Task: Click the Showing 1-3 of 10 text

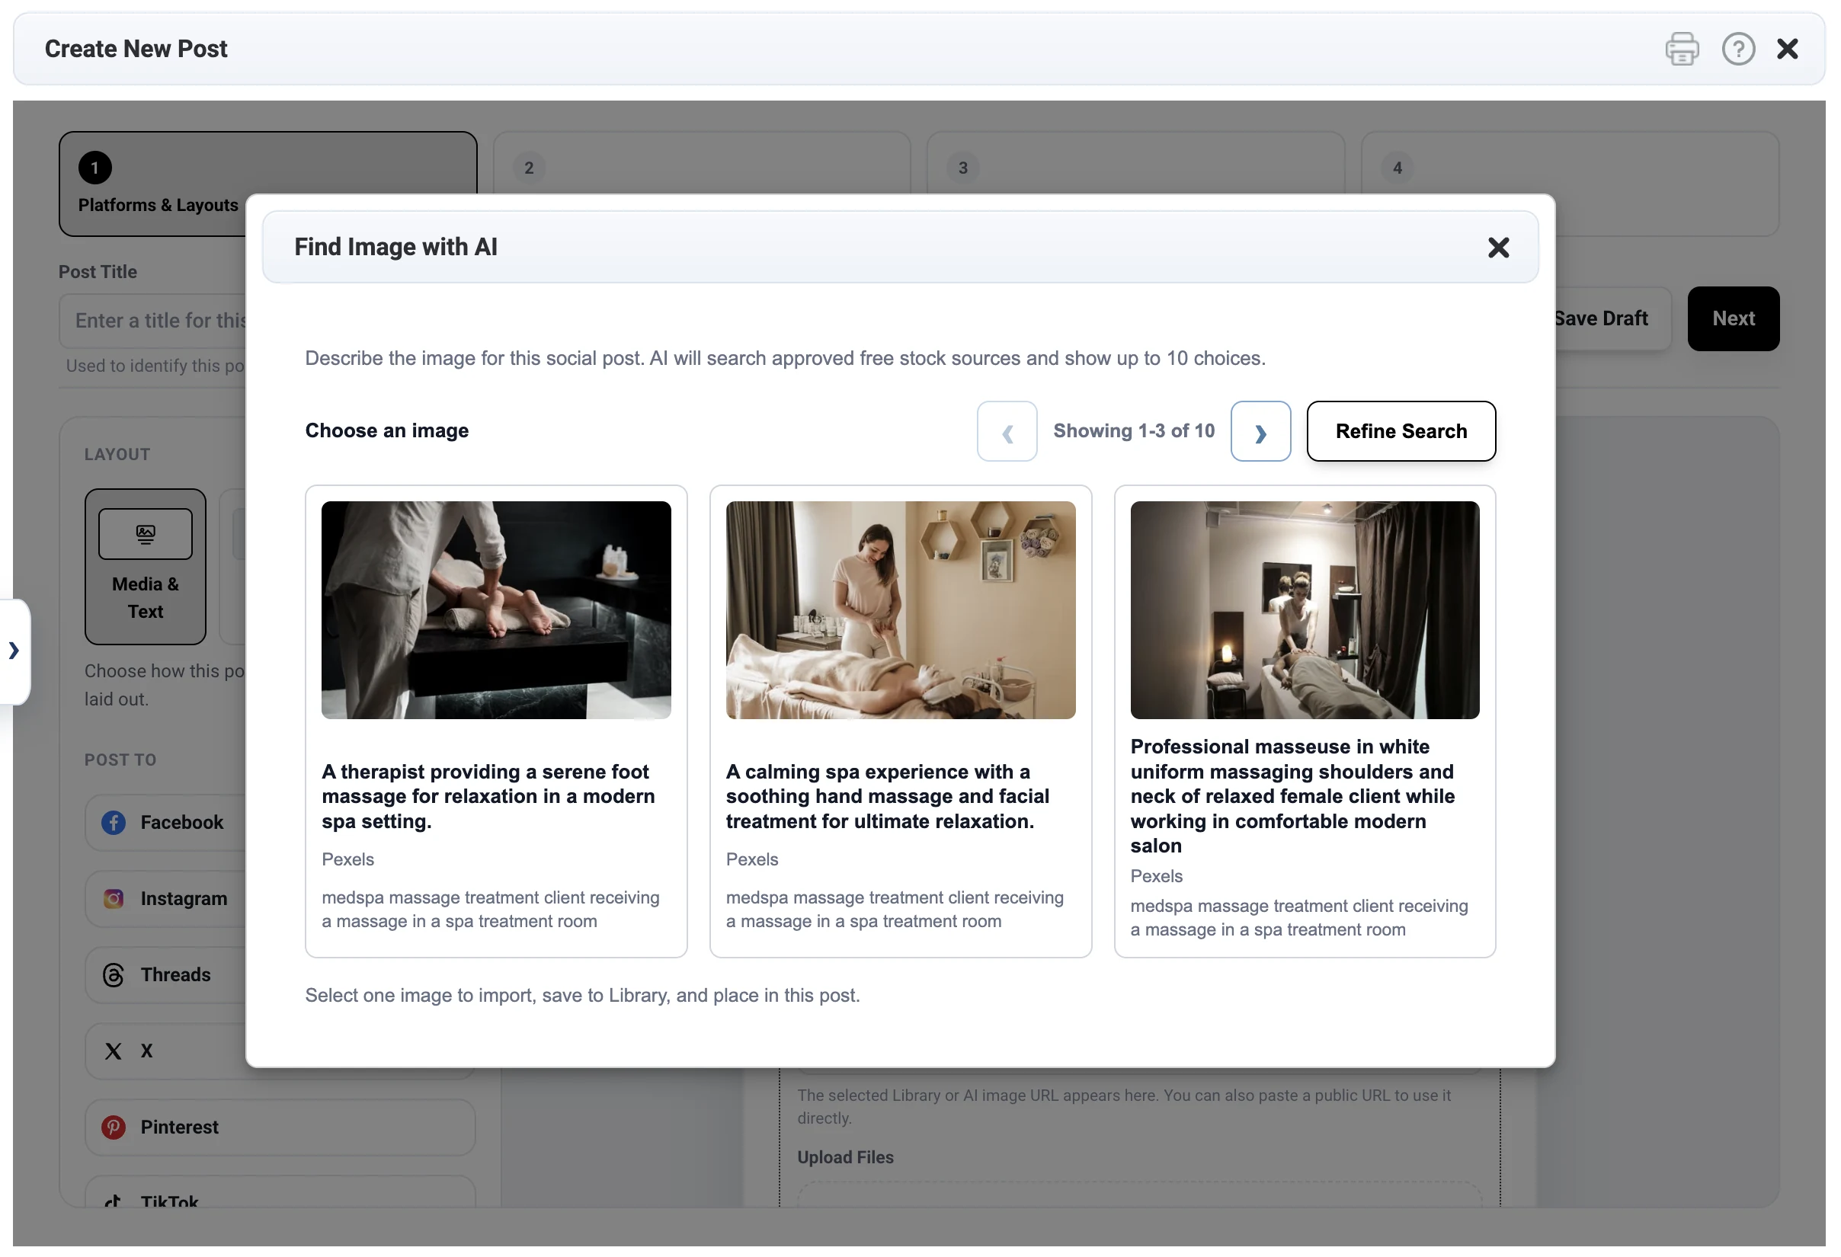Action: tap(1134, 431)
